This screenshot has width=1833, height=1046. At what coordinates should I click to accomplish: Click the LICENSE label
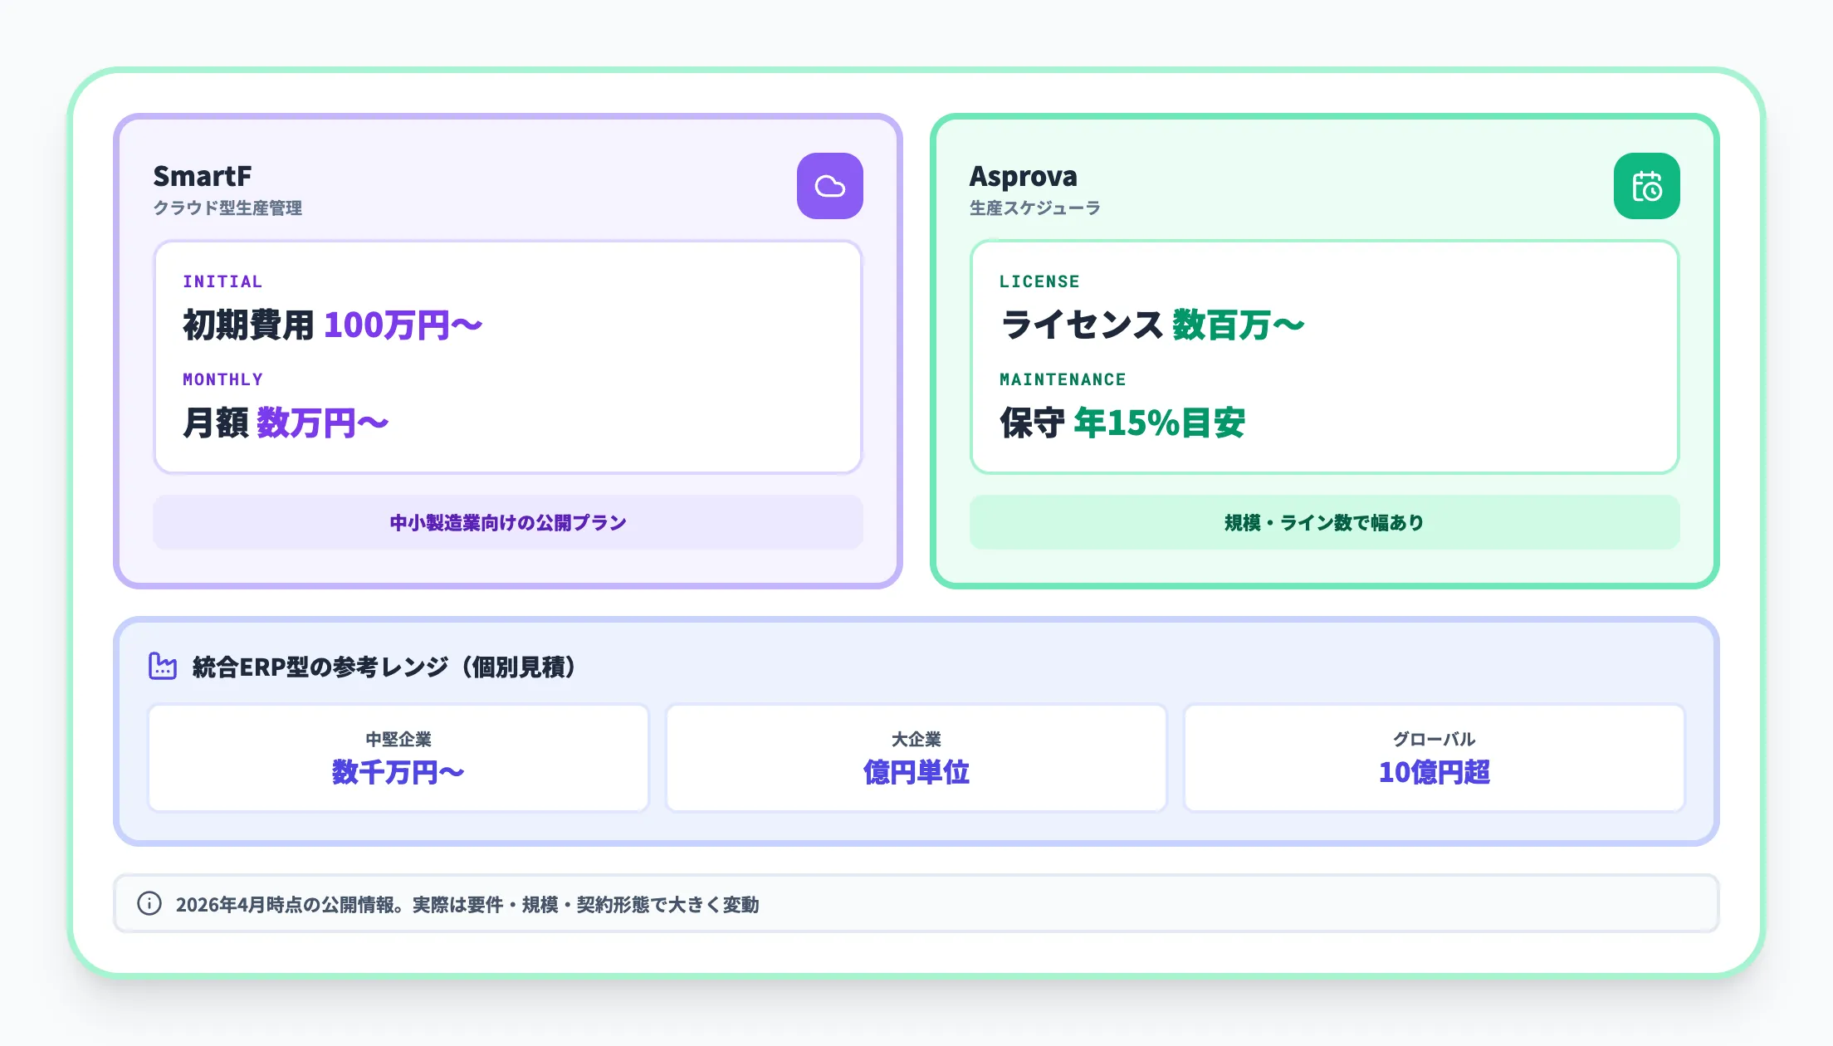pos(1039,281)
